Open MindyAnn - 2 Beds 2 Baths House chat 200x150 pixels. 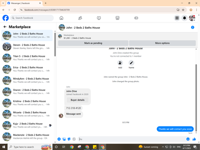point(27,80)
